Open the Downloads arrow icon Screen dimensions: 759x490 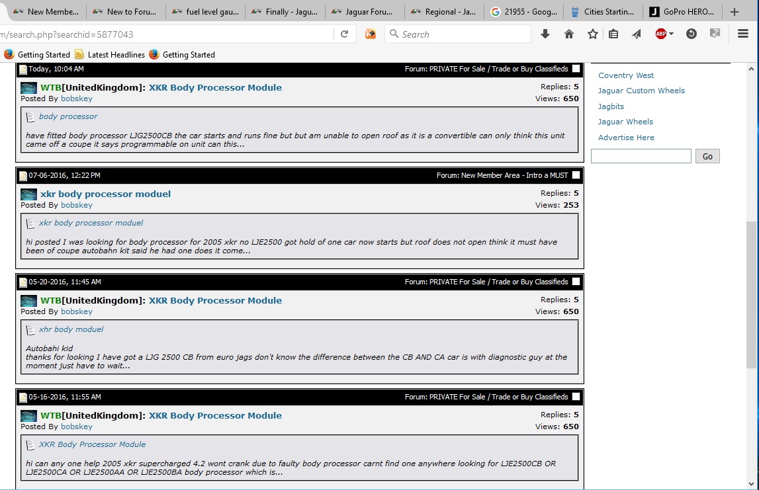[x=545, y=34]
